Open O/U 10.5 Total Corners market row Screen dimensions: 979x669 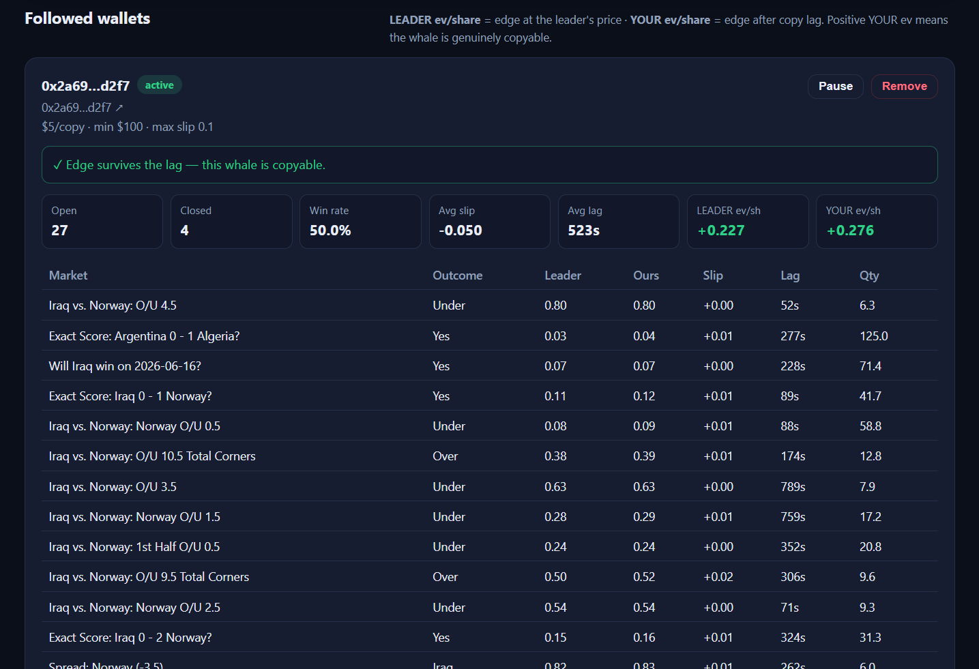490,456
